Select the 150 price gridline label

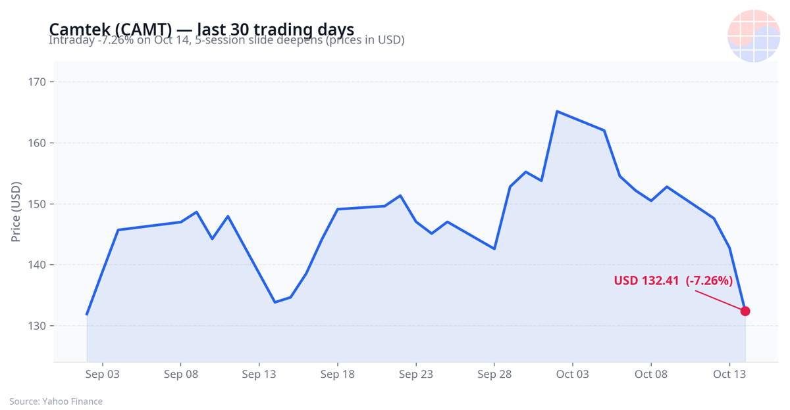pyautogui.click(x=36, y=204)
